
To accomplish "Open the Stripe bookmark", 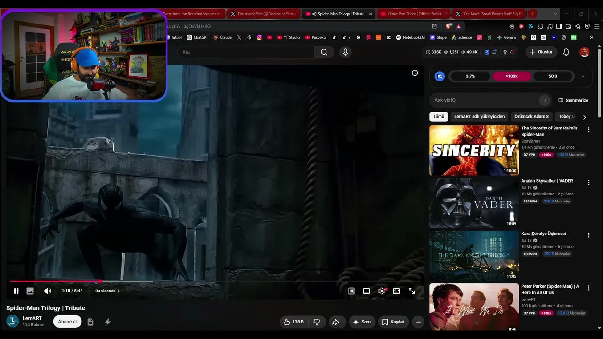I will pos(438,37).
